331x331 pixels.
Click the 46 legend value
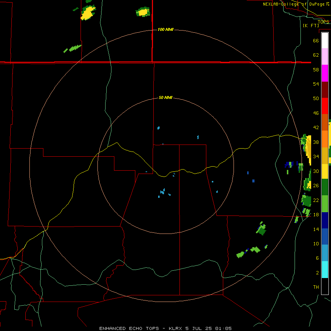click(x=316, y=113)
